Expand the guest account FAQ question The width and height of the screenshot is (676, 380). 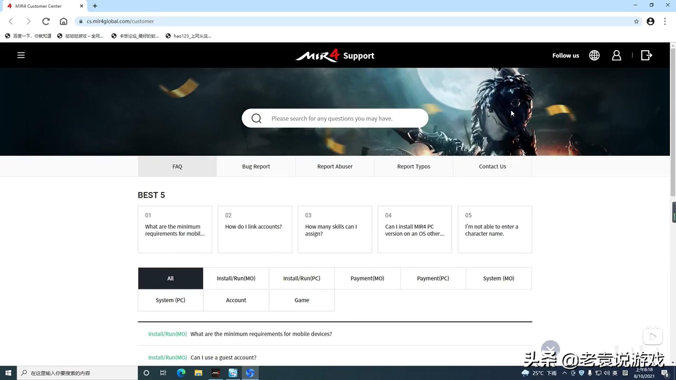point(223,357)
